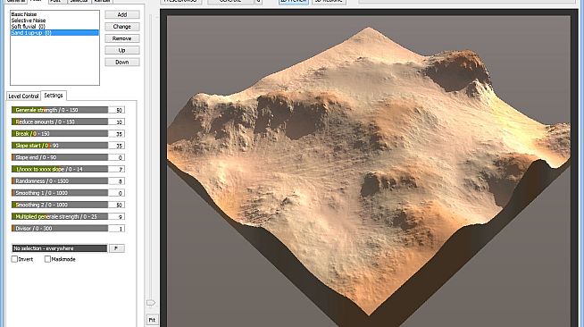Adjust the Break / 0 - 150 slider
Screen dimensions: 584x327
click(x=60, y=134)
